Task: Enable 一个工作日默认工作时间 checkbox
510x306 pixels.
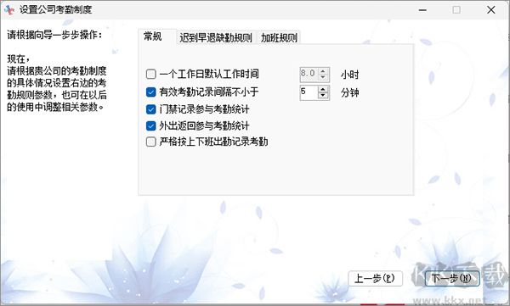Action: click(151, 74)
